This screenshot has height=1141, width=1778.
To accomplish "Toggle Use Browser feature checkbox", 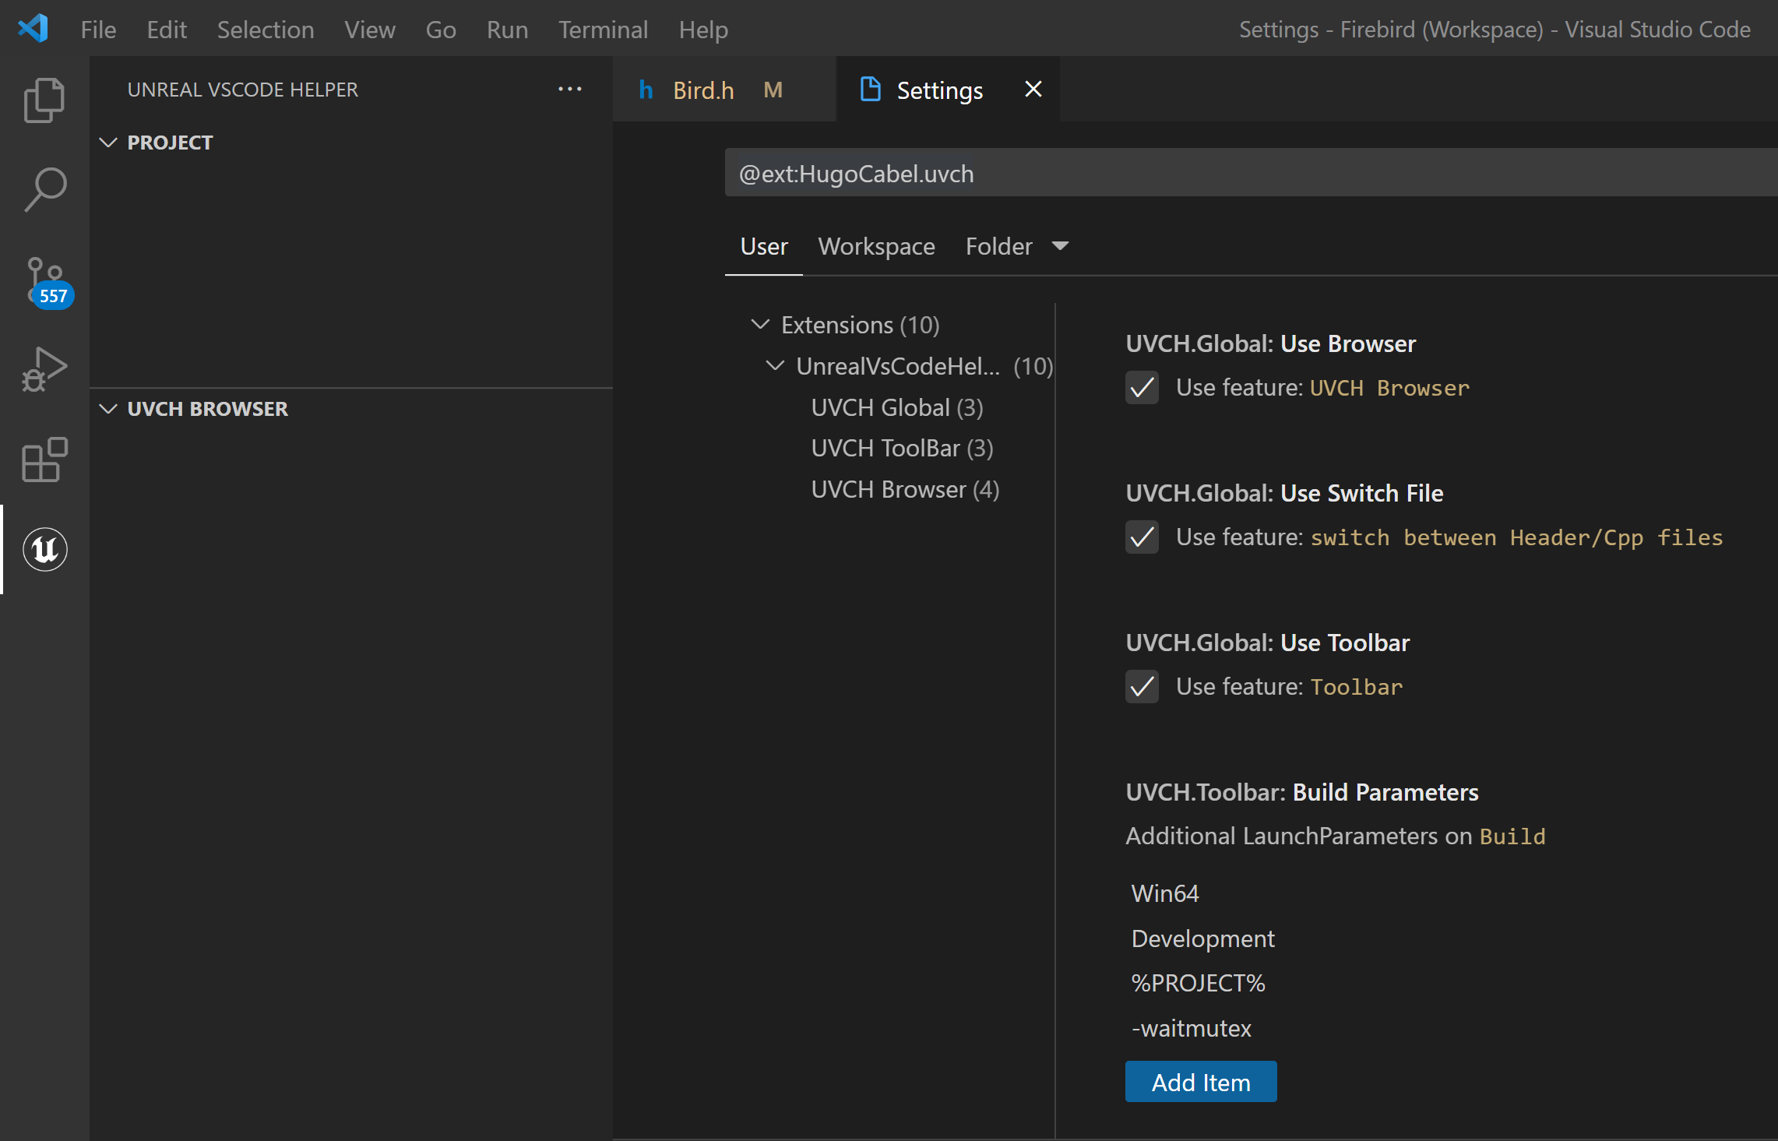I will (1142, 387).
